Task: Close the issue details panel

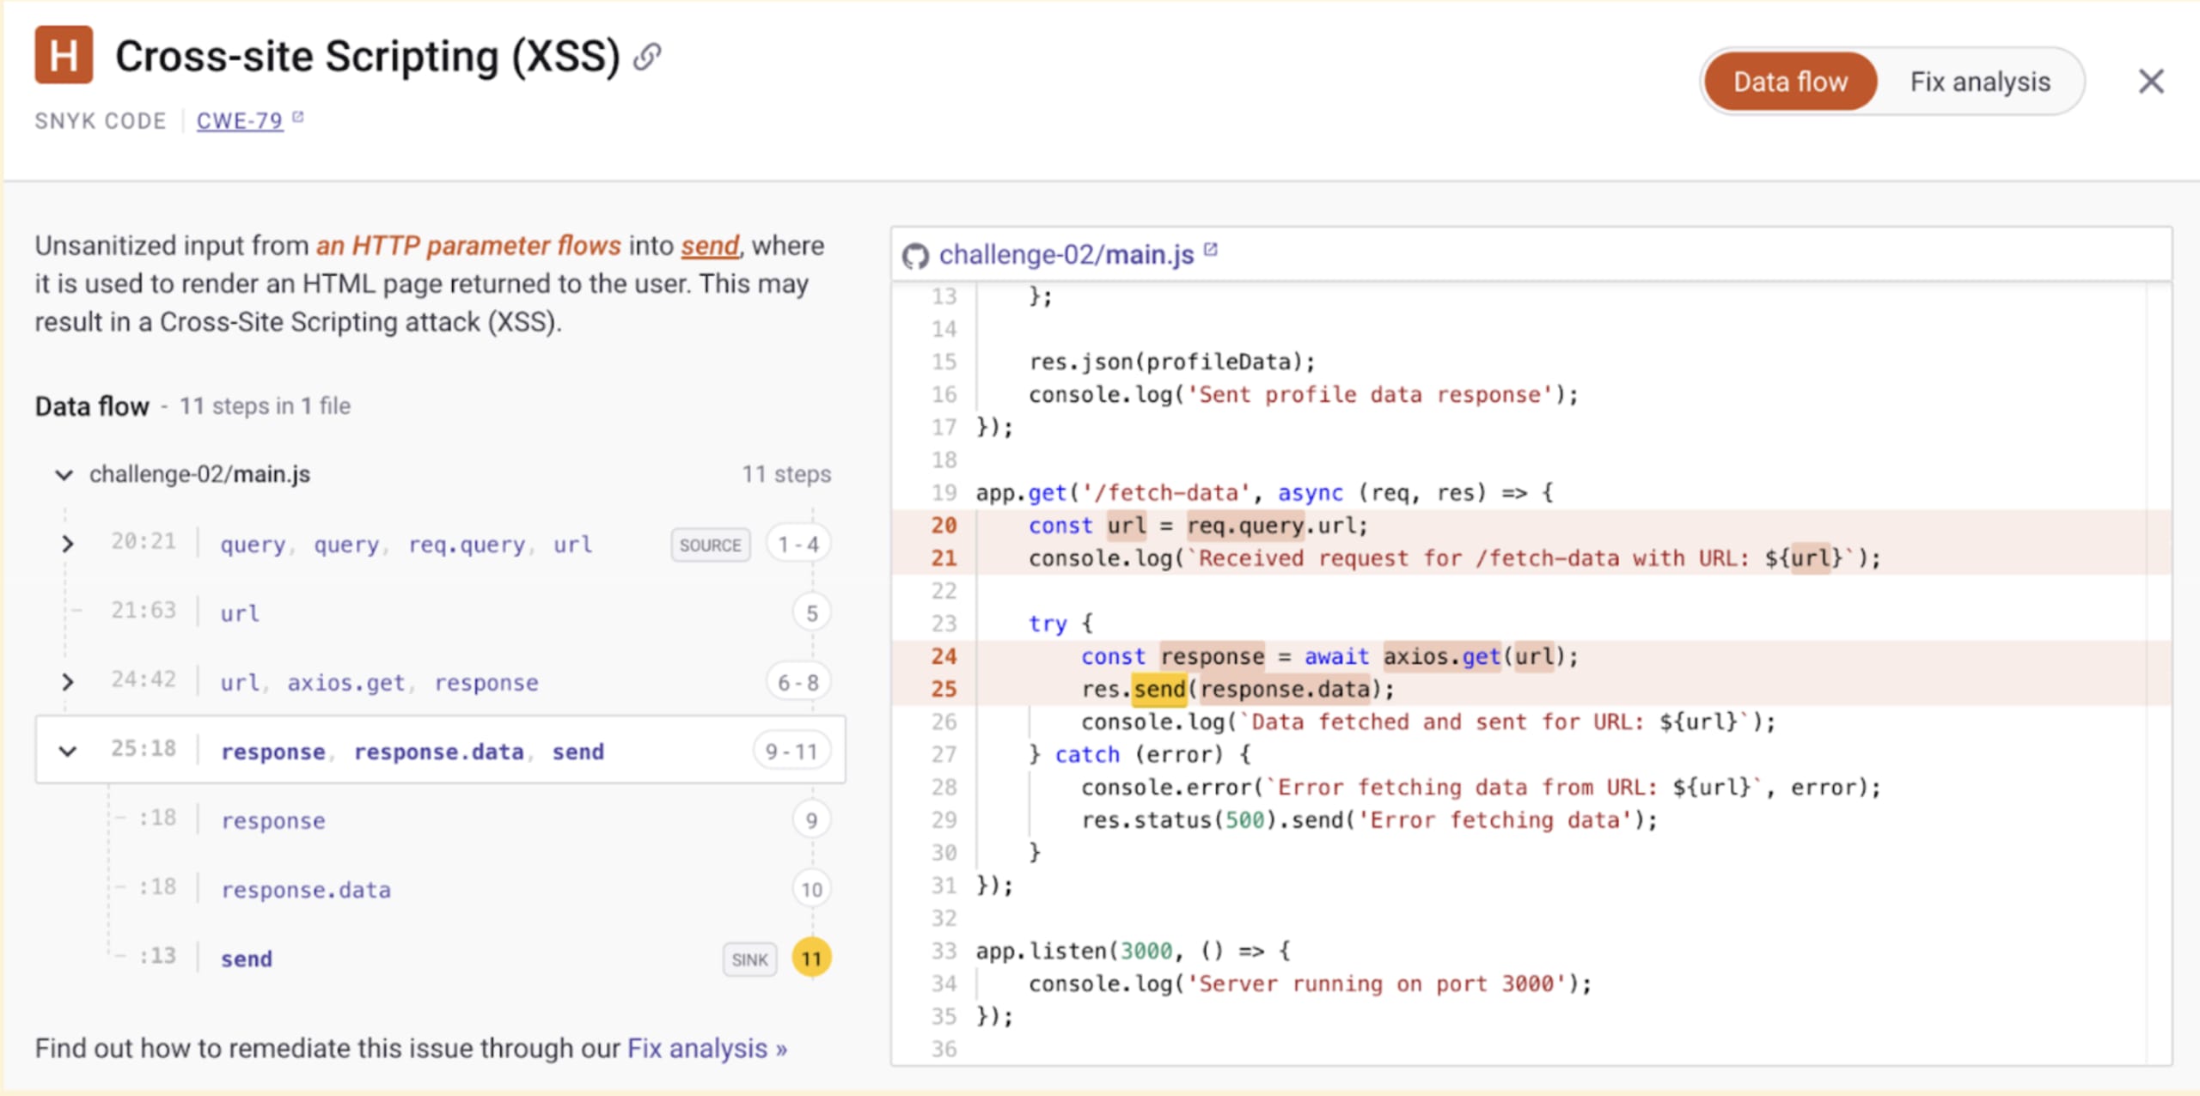Action: (x=2151, y=82)
